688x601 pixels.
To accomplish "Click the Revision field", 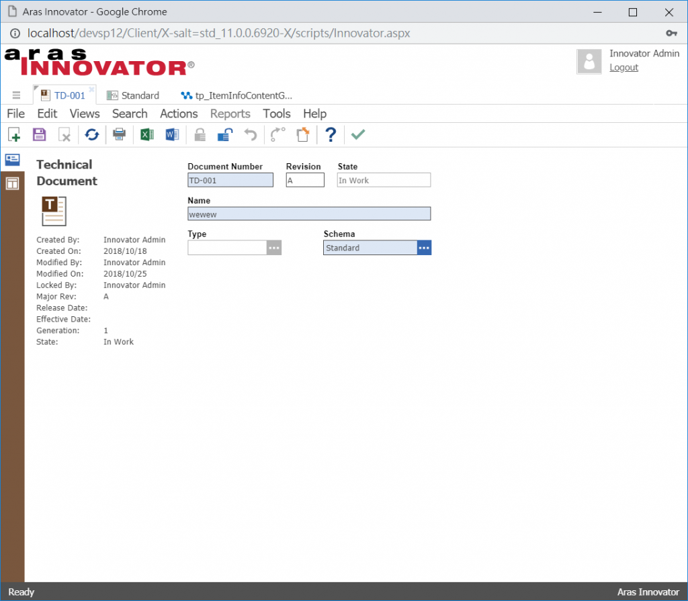I will tap(305, 180).
